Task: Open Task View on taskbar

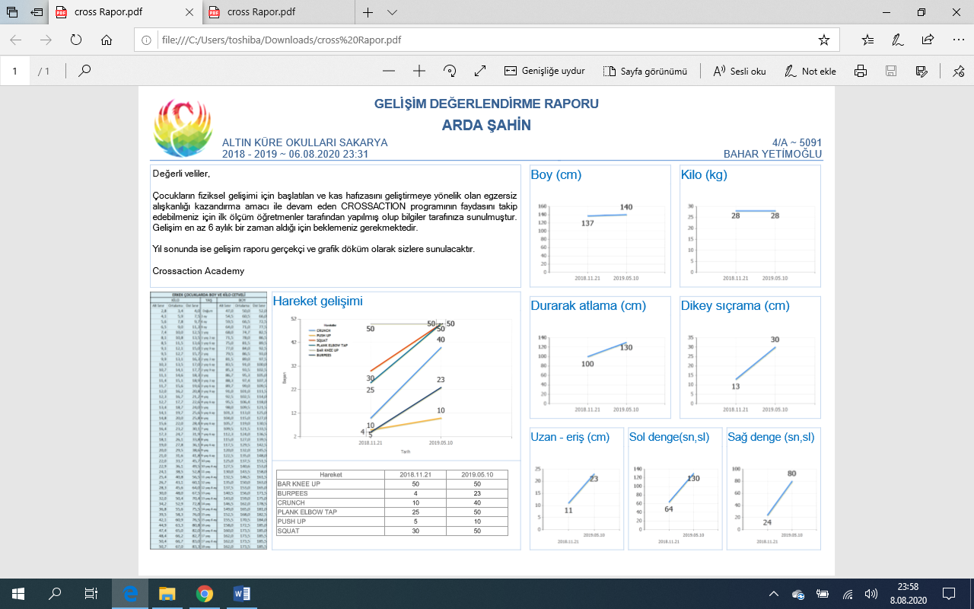Action: 91,594
